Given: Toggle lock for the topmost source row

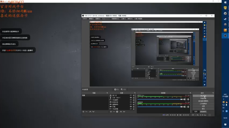Looking at the screenshot, I should tap(133, 96).
